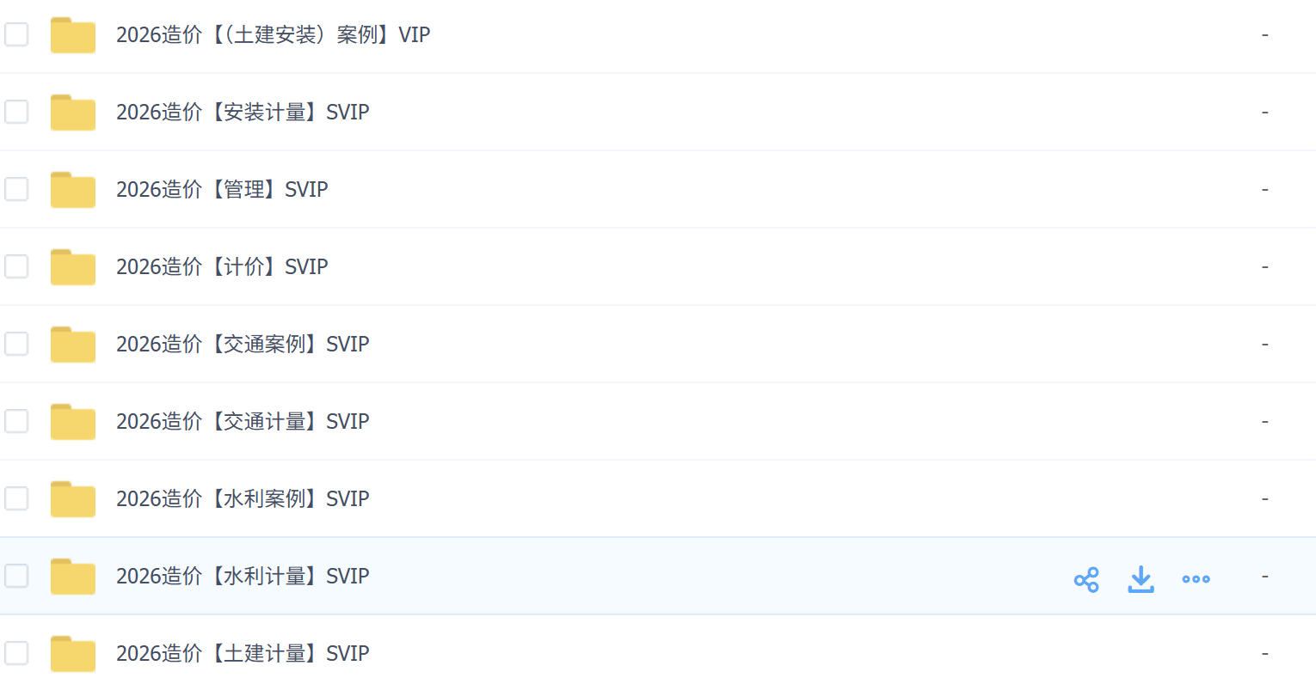Click the share icon for 水利计量 folder
The height and width of the screenshot is (684, 1316).
1086,580
